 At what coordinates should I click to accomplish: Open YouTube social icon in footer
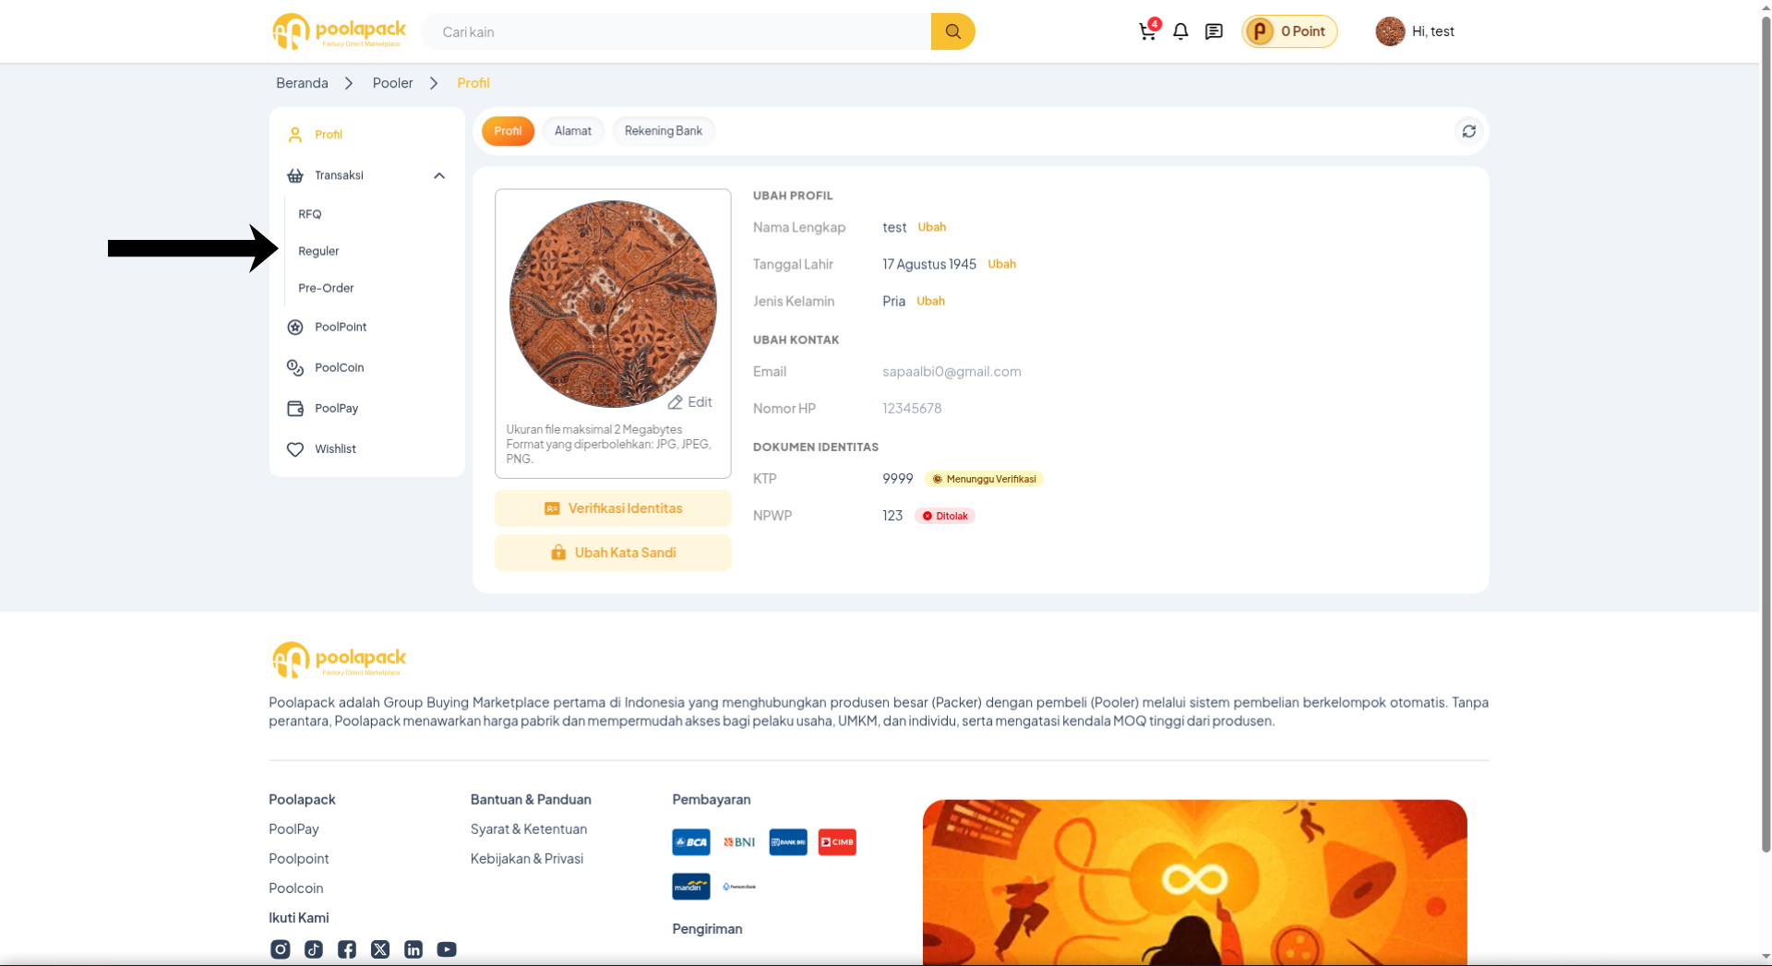(x=447, y=949)
